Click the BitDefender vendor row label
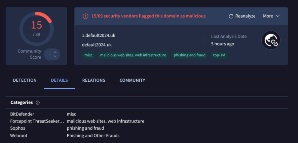Screen dimensions: 298x143 point(22,114)
